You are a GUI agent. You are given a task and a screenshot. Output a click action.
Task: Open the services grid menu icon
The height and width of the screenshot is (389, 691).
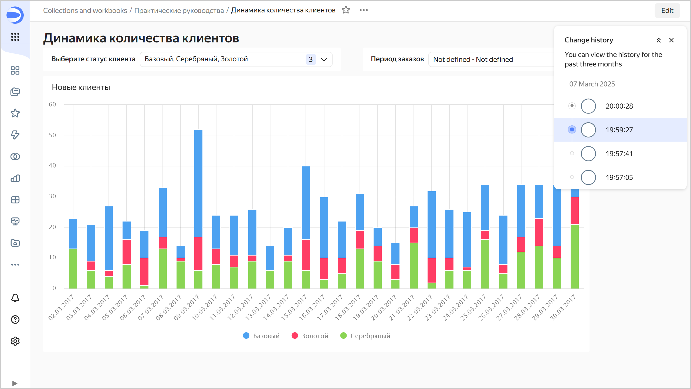click(x=15, y=37)
